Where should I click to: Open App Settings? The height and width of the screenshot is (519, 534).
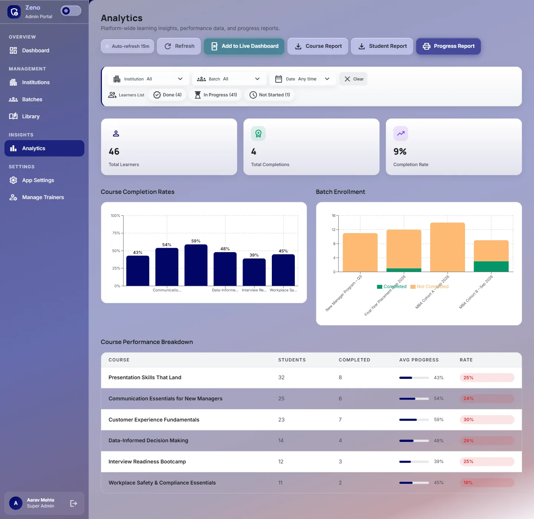coord(44,180)
